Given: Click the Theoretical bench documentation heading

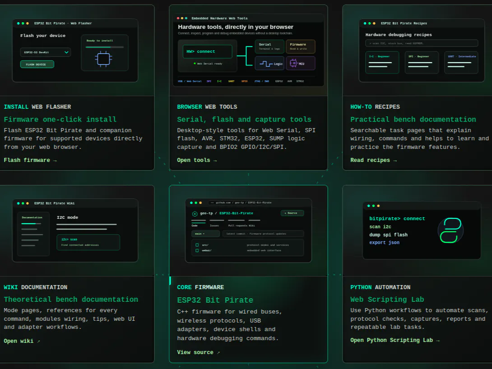Looking at the screenshot, I should [71, 300].
